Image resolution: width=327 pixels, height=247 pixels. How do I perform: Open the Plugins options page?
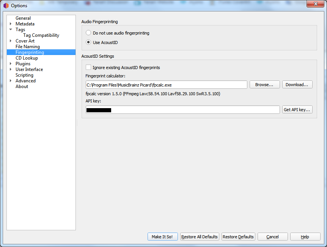click(23, 64)
